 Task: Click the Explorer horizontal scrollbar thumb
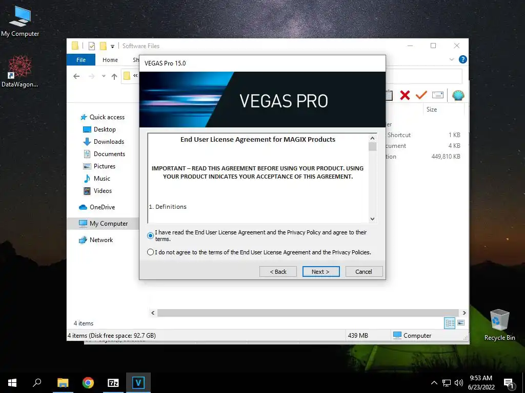tap(308, 313)
